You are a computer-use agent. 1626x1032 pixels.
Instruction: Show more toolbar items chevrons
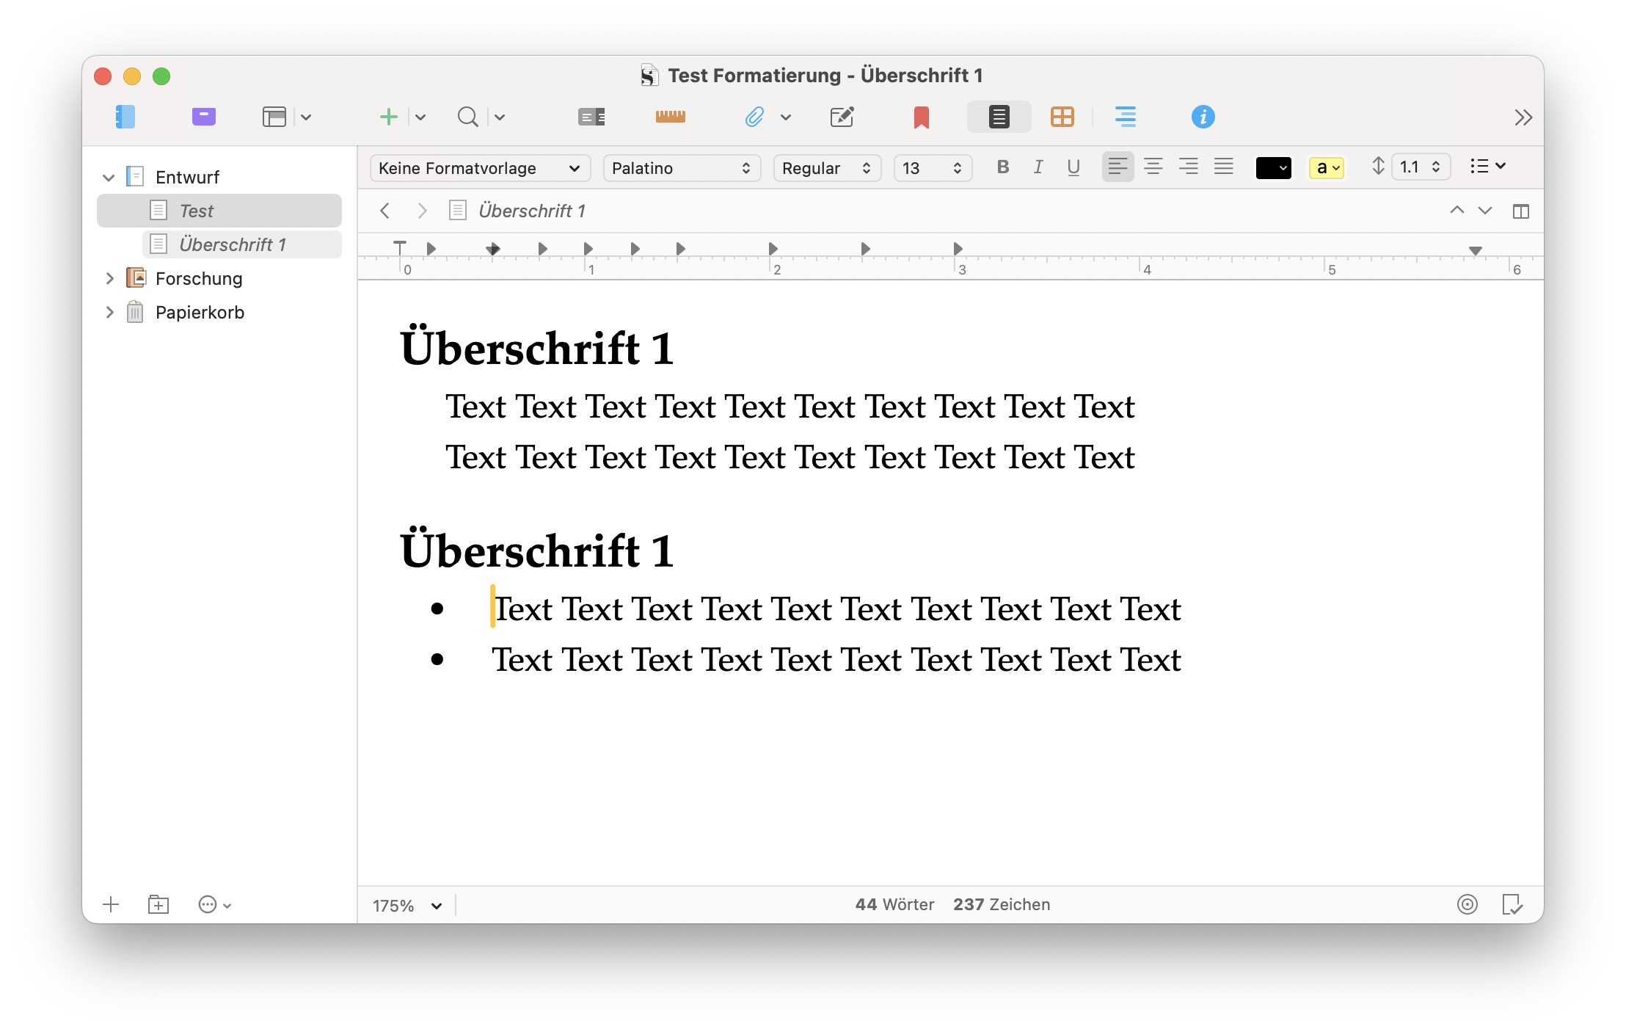point(1523,117)
